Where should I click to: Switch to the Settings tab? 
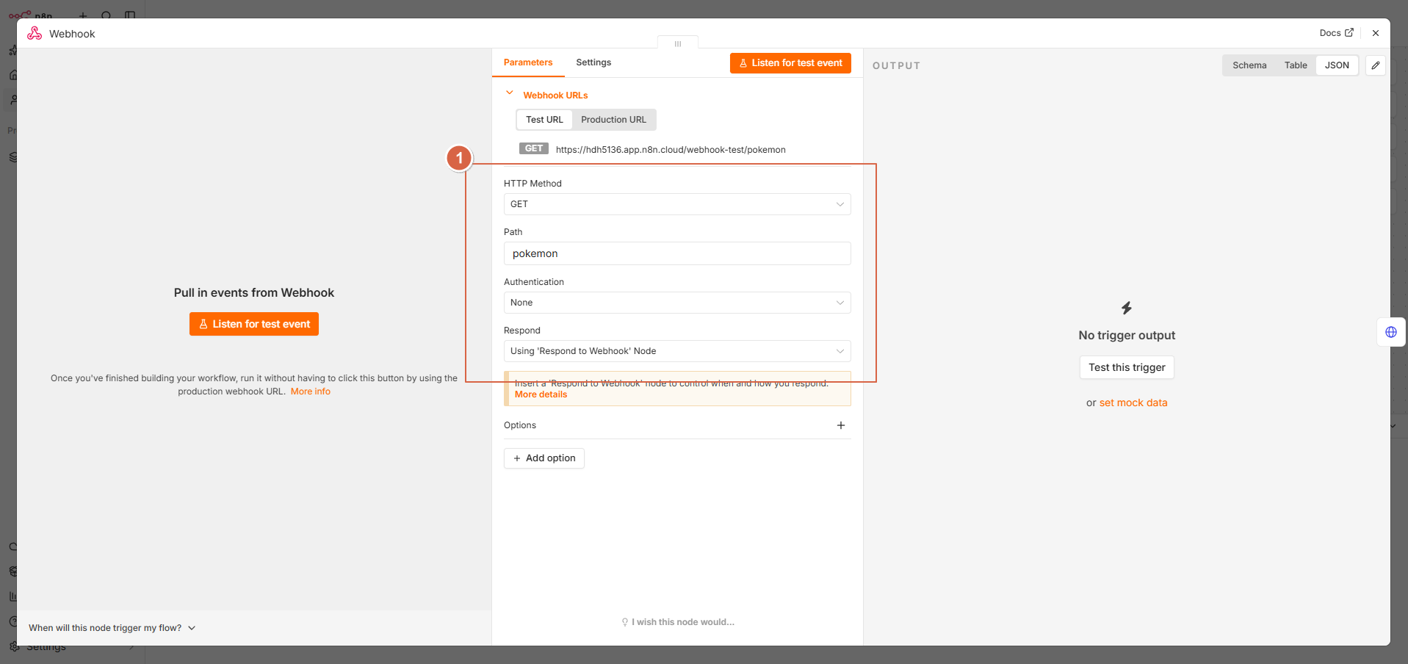coord(593,62)
